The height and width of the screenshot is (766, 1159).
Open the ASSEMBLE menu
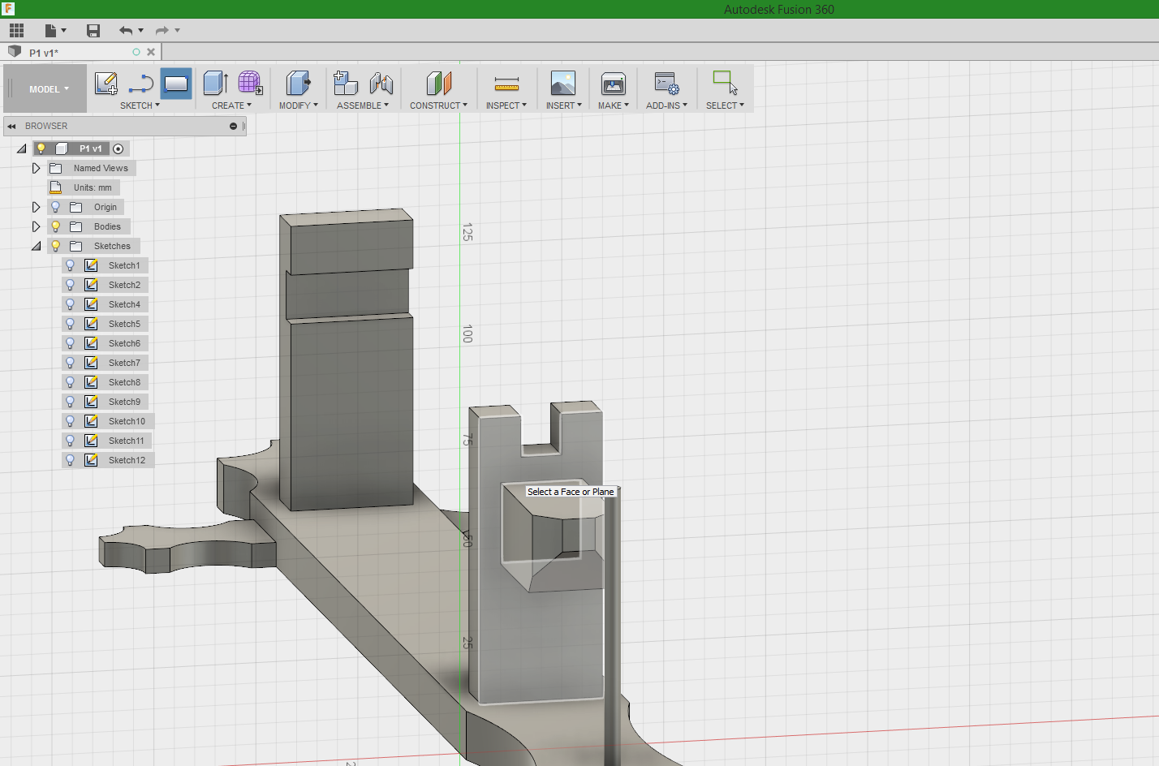[363, 105]
